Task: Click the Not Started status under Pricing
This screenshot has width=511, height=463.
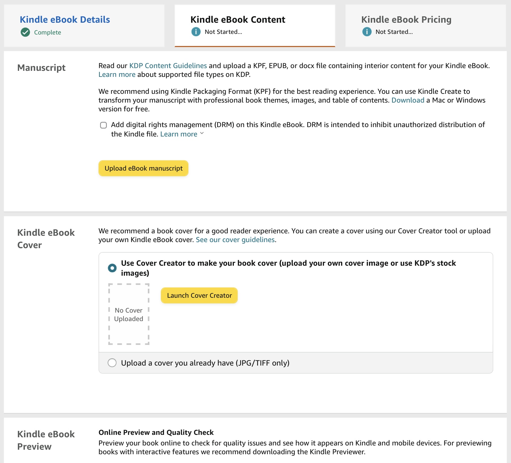Action: click(394, 32)
